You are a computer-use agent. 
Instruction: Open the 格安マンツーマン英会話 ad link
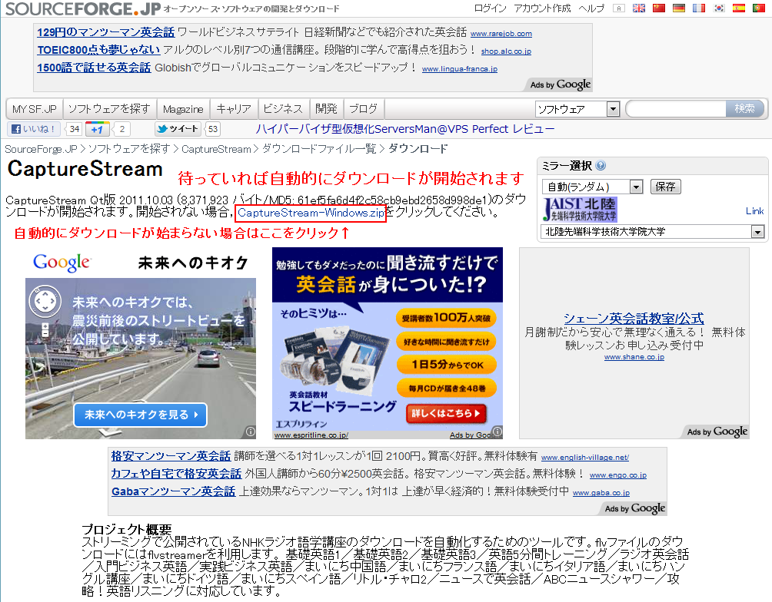pos(171,456)
